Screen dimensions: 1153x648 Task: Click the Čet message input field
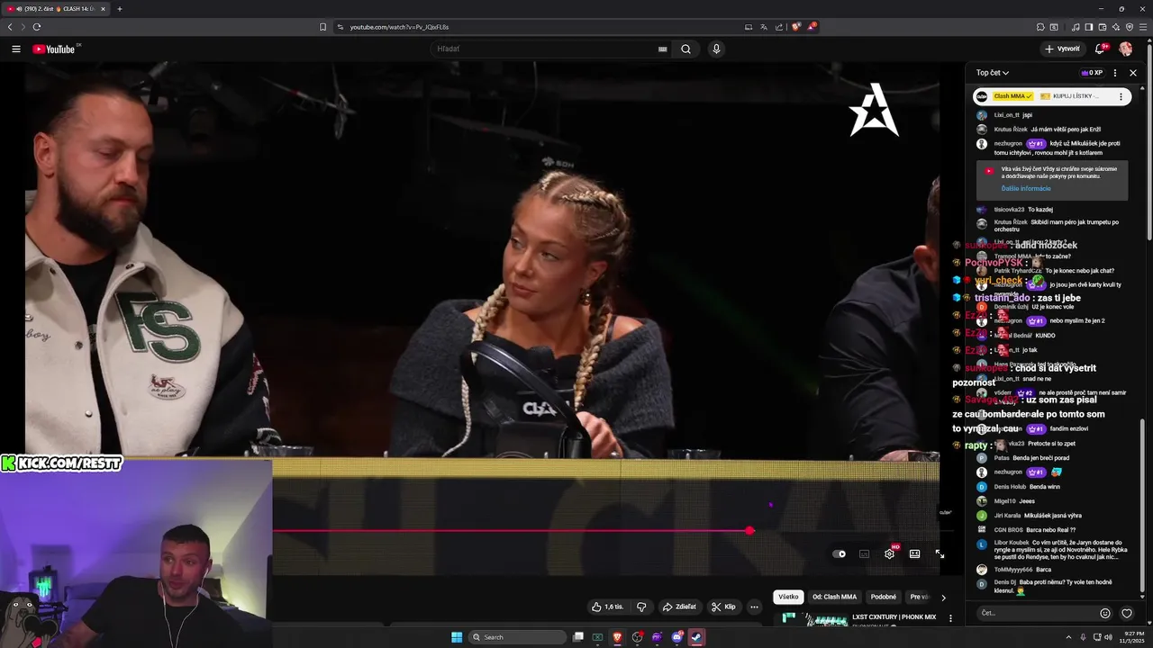[1036, 613]
